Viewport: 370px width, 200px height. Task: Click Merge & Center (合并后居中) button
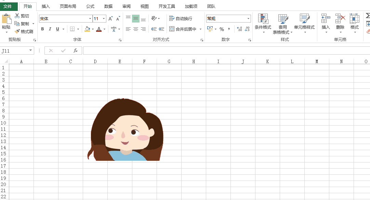point(183,29)
